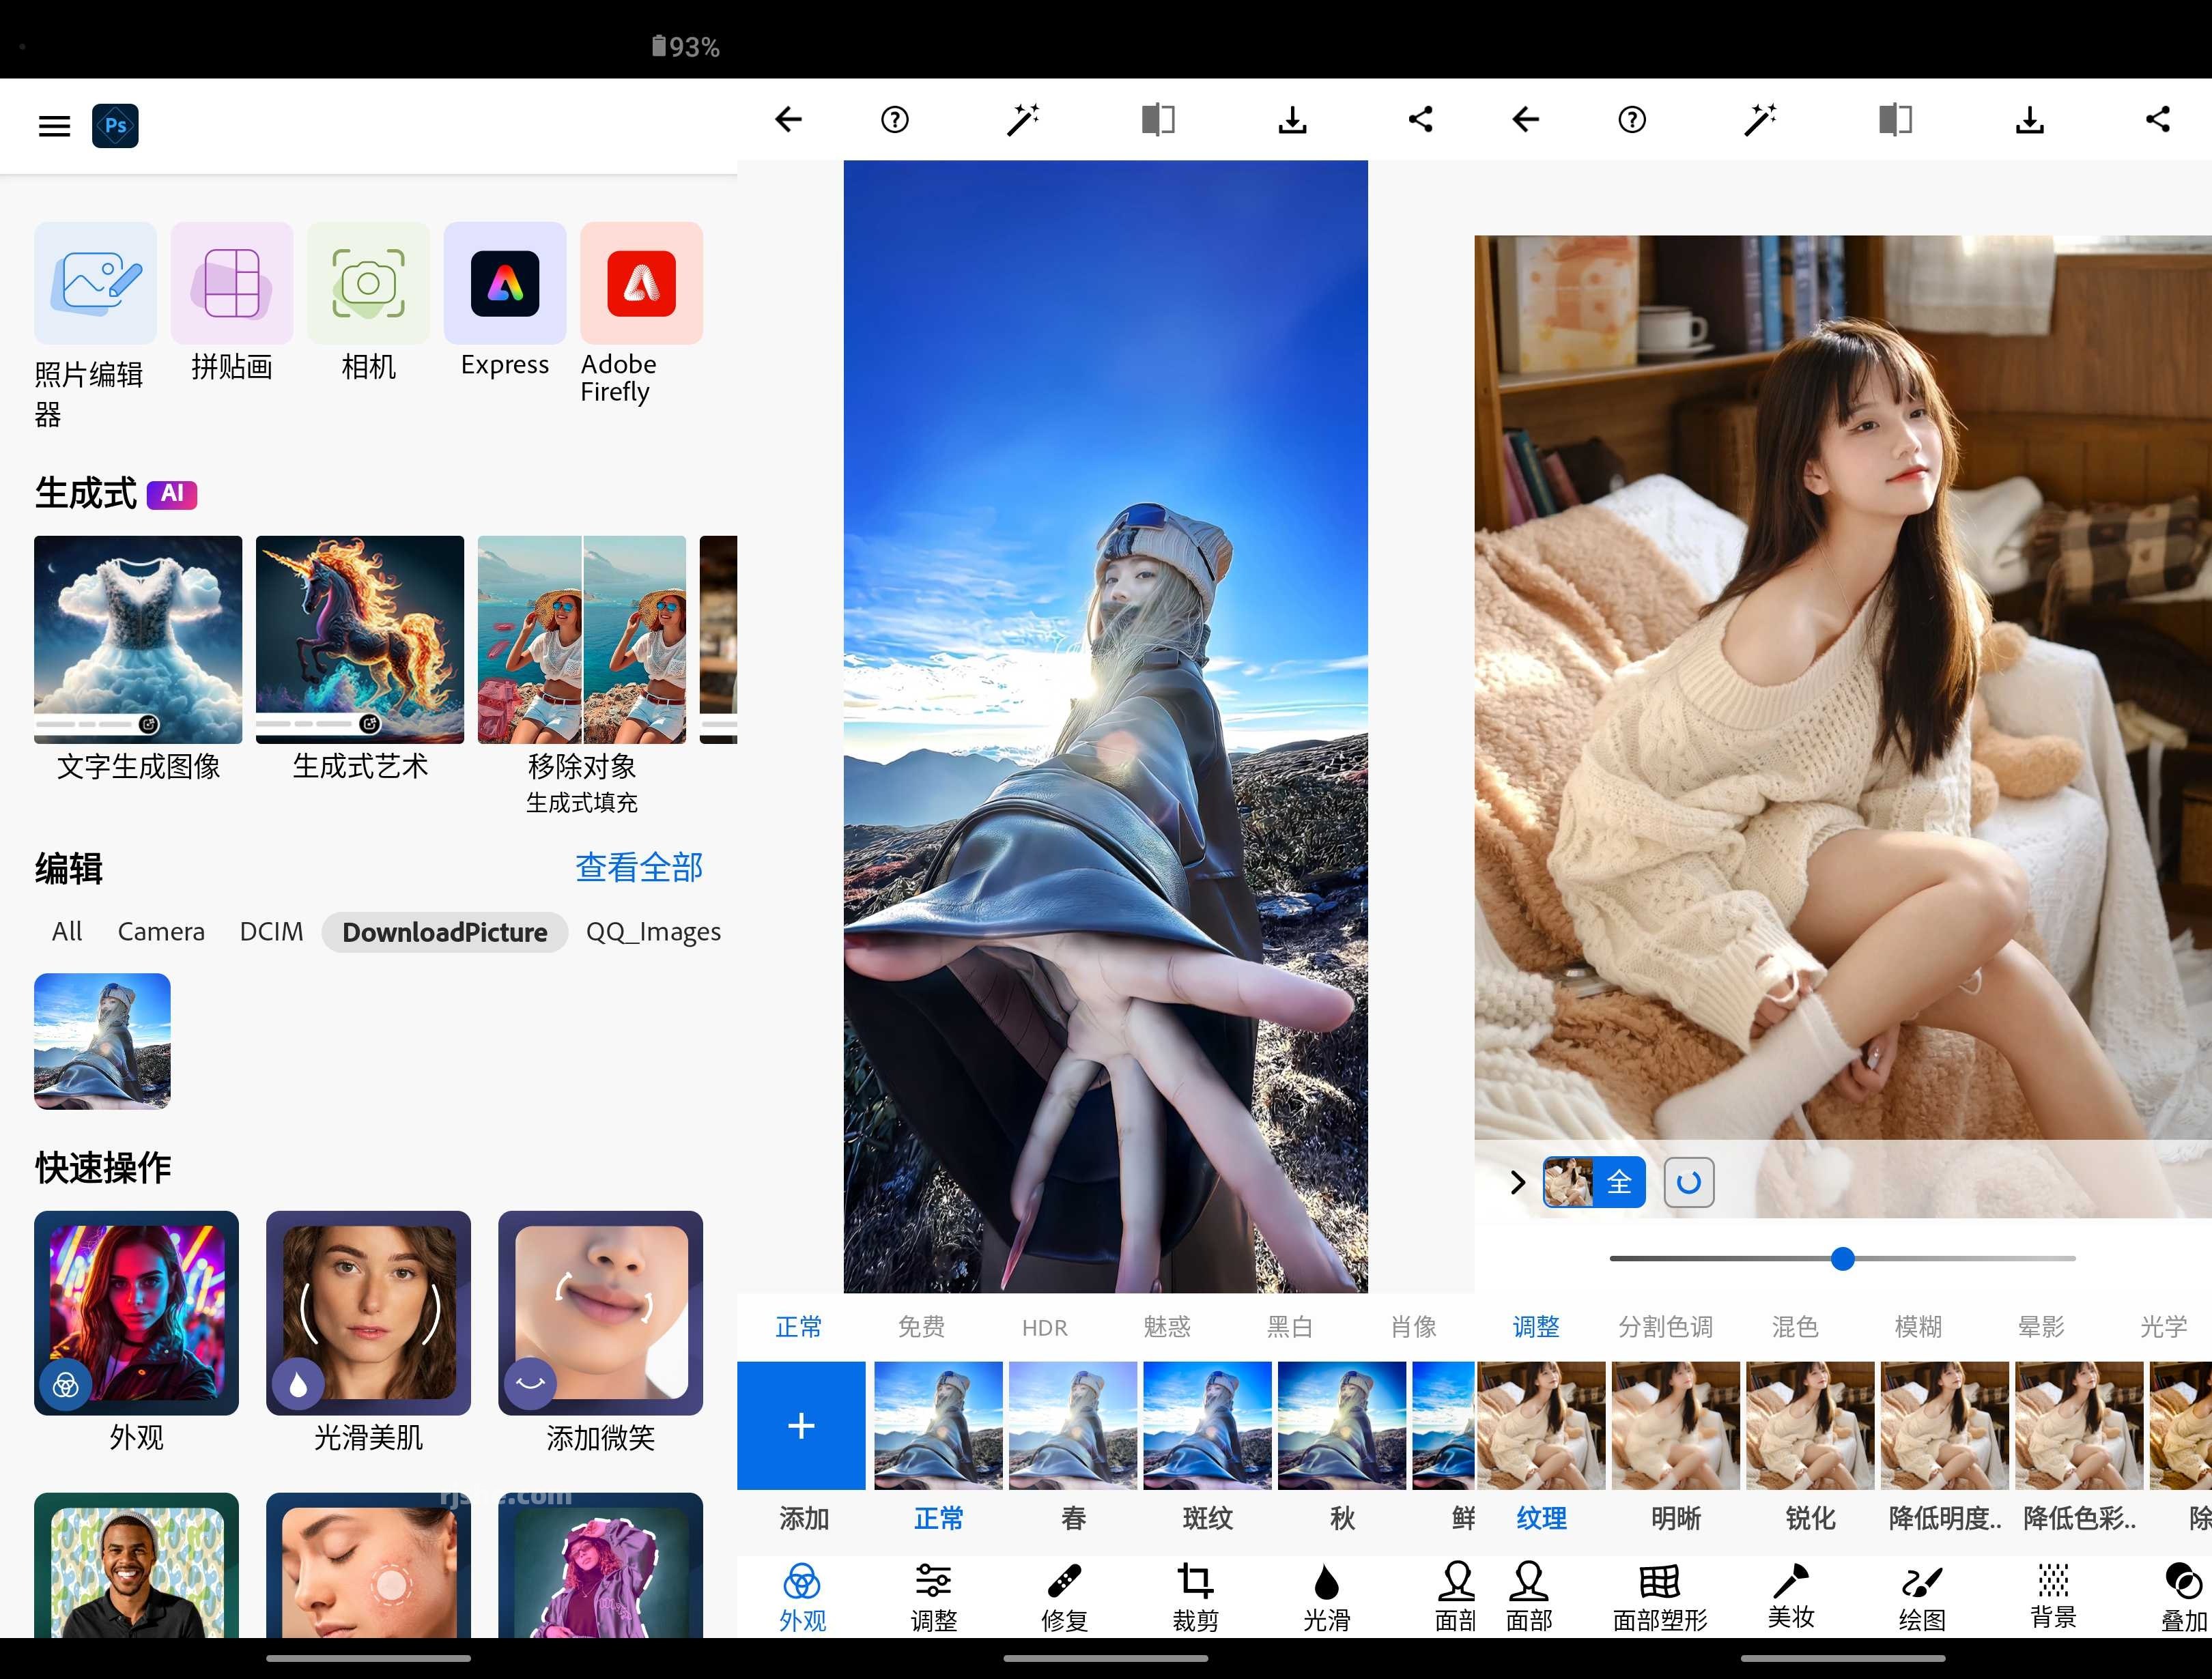Viewport: 2212px width, 1679px height.
Task: Expand the left panel navigation menu
Action: point(53,124)
